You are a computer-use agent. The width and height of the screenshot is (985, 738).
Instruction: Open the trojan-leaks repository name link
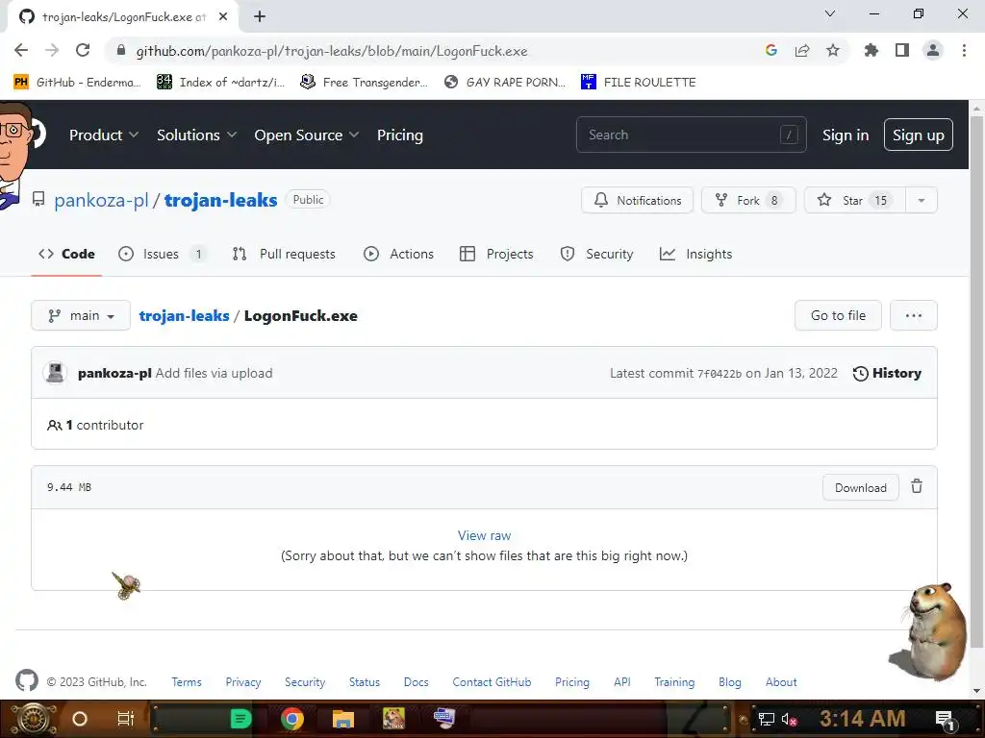pyautogui.click(x=220, y=200)
